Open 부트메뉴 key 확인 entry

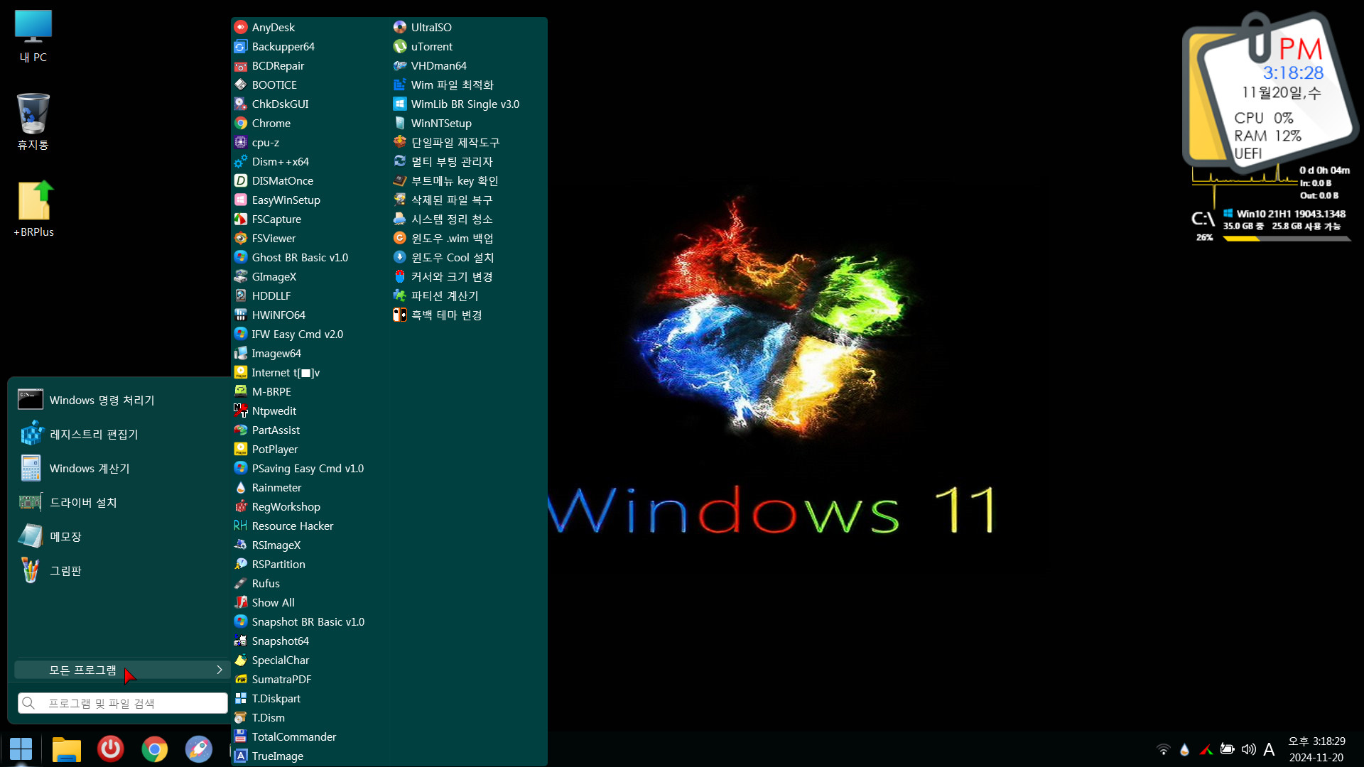point(445,180)
